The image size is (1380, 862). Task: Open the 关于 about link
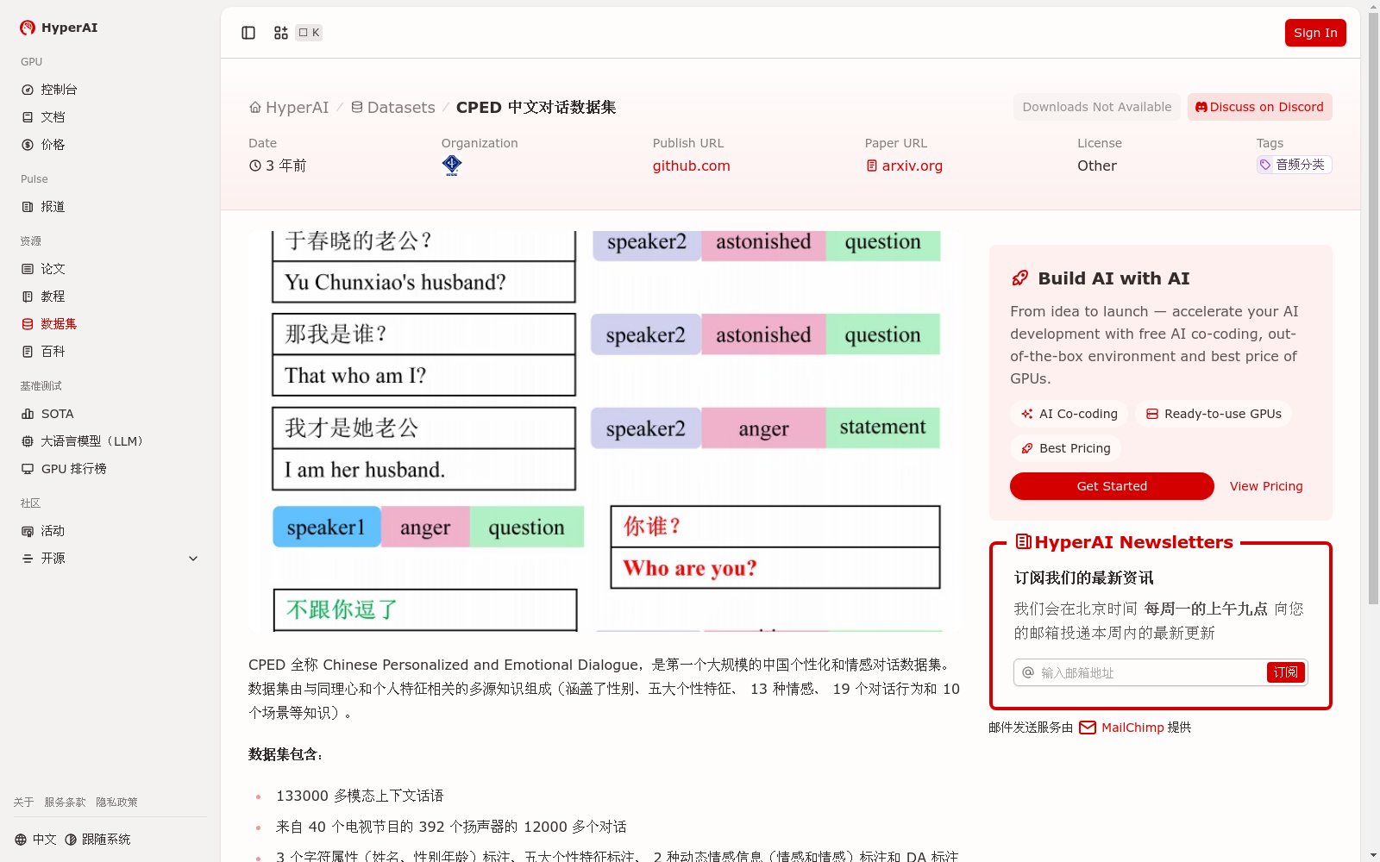(x=23, y=803)
